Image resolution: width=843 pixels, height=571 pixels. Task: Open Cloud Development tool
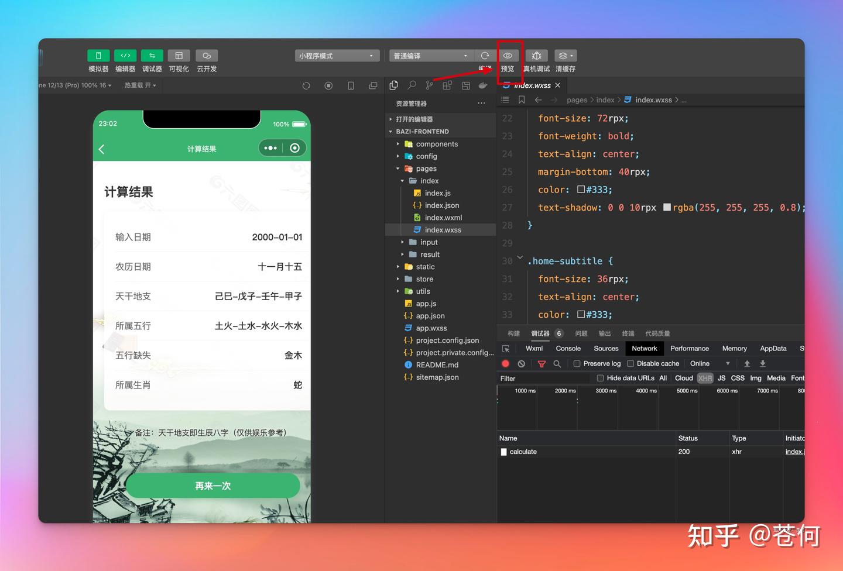click(207, 56)
